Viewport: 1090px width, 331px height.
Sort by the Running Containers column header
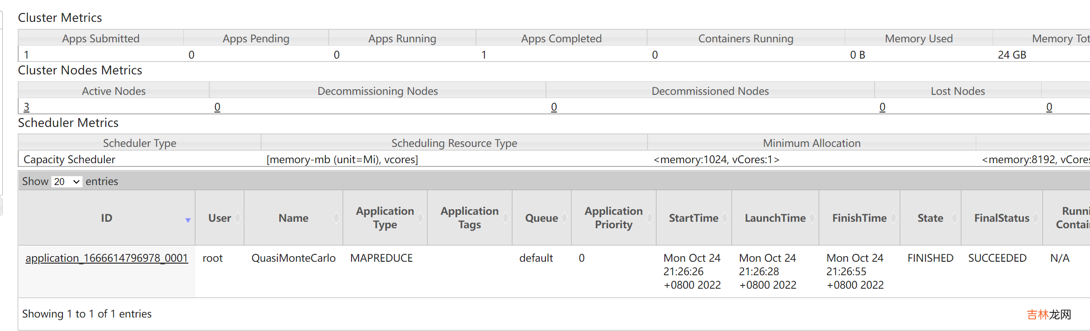point(1072,218)
